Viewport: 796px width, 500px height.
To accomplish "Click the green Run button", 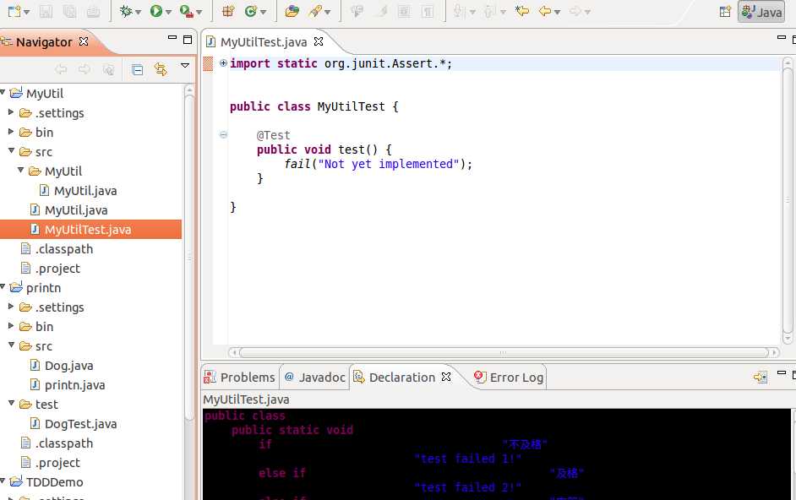I will click(x=155, y=11).
